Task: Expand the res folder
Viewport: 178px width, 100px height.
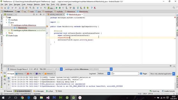Action: (x=7, y=33)
